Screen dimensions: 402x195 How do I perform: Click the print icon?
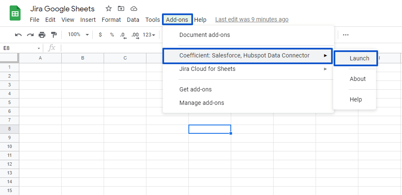42,35
